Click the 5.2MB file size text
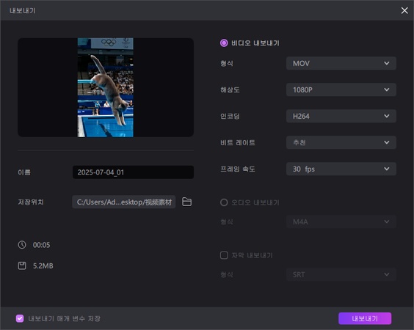Viewport: 414px width, 330px height. (43, 265)
